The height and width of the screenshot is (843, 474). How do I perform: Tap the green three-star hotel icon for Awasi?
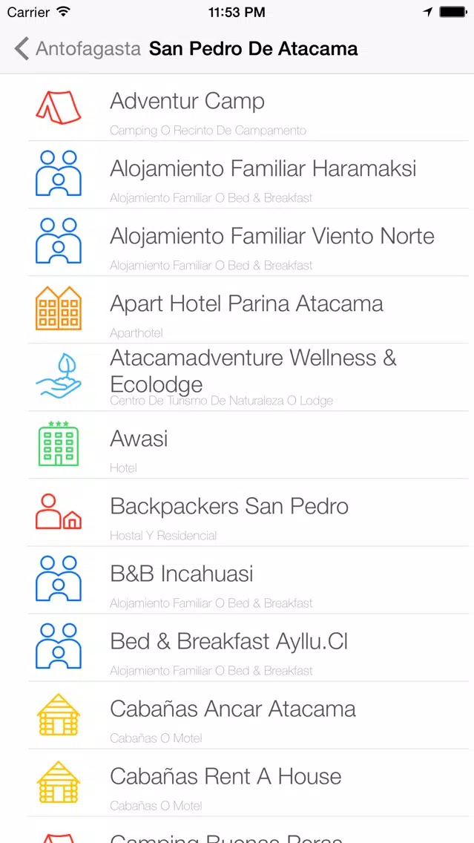[x=58, y=444]
